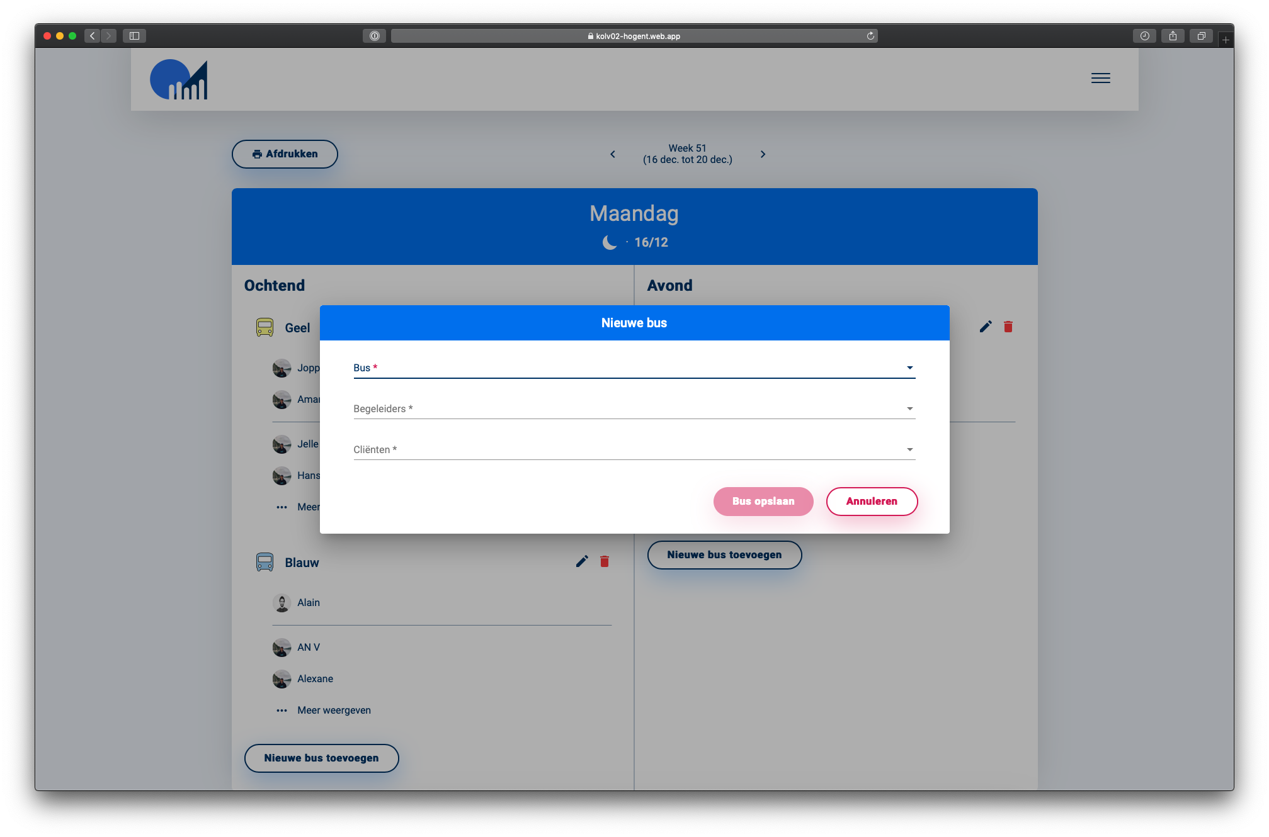1269x837 pixels.
Task: Click edit pencil for Blauw bus
Action: pos(582,561)
